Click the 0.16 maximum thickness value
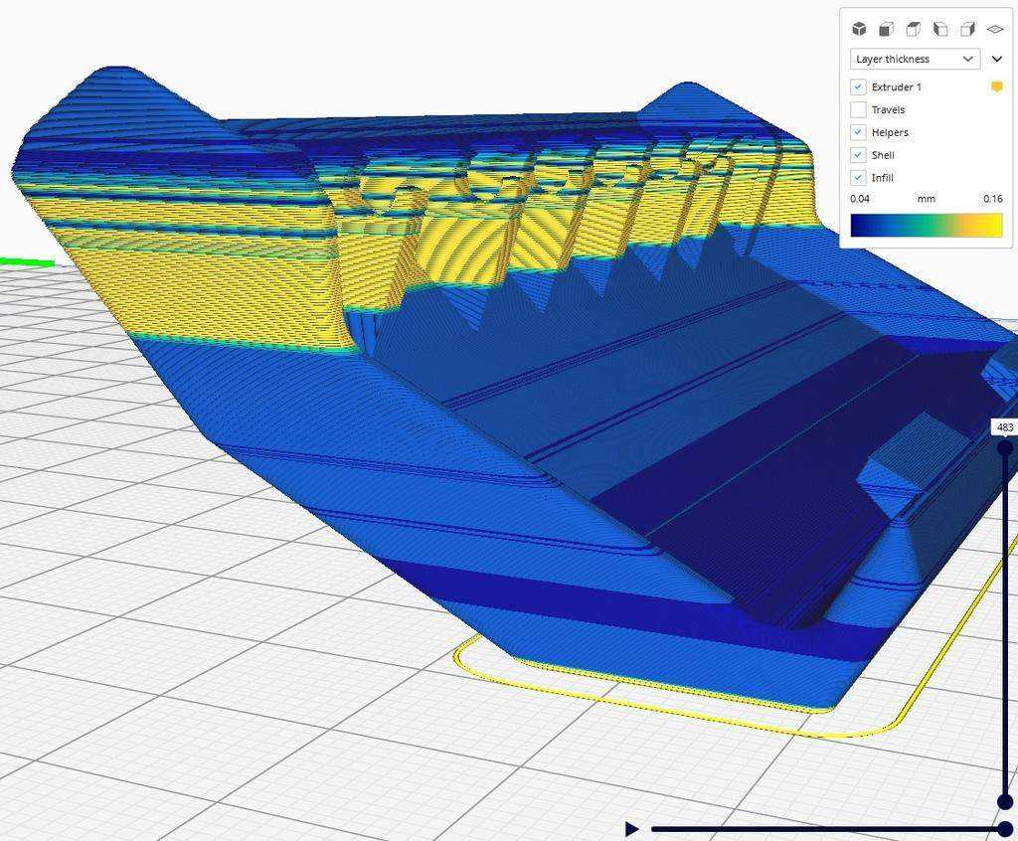This screenshot has width=1018, height=841. [x=993, y=199]
